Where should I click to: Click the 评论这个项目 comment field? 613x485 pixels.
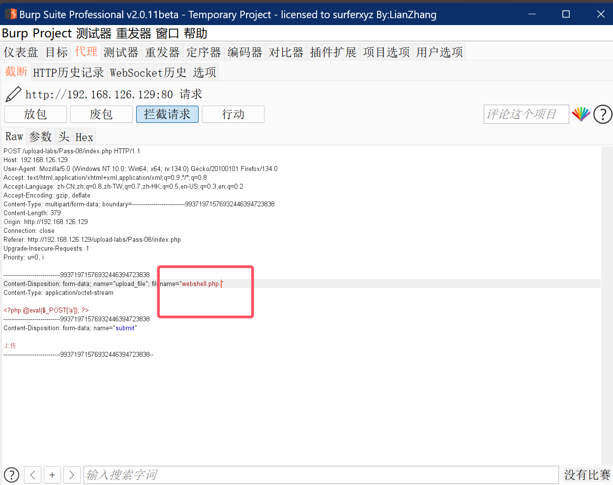(x=526, y=114)
